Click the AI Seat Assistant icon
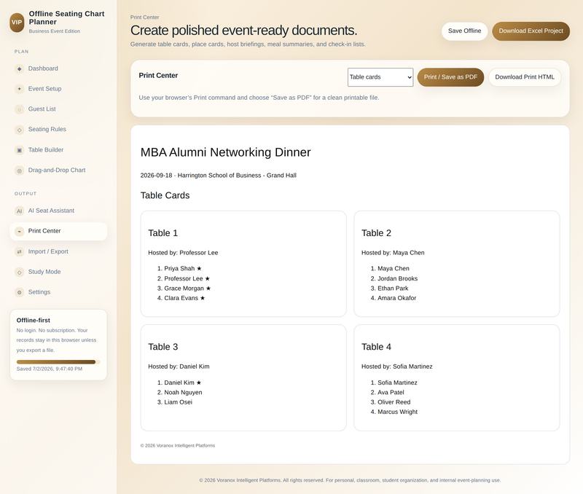The width and height of the screenshot is (583, 494). 20,211
